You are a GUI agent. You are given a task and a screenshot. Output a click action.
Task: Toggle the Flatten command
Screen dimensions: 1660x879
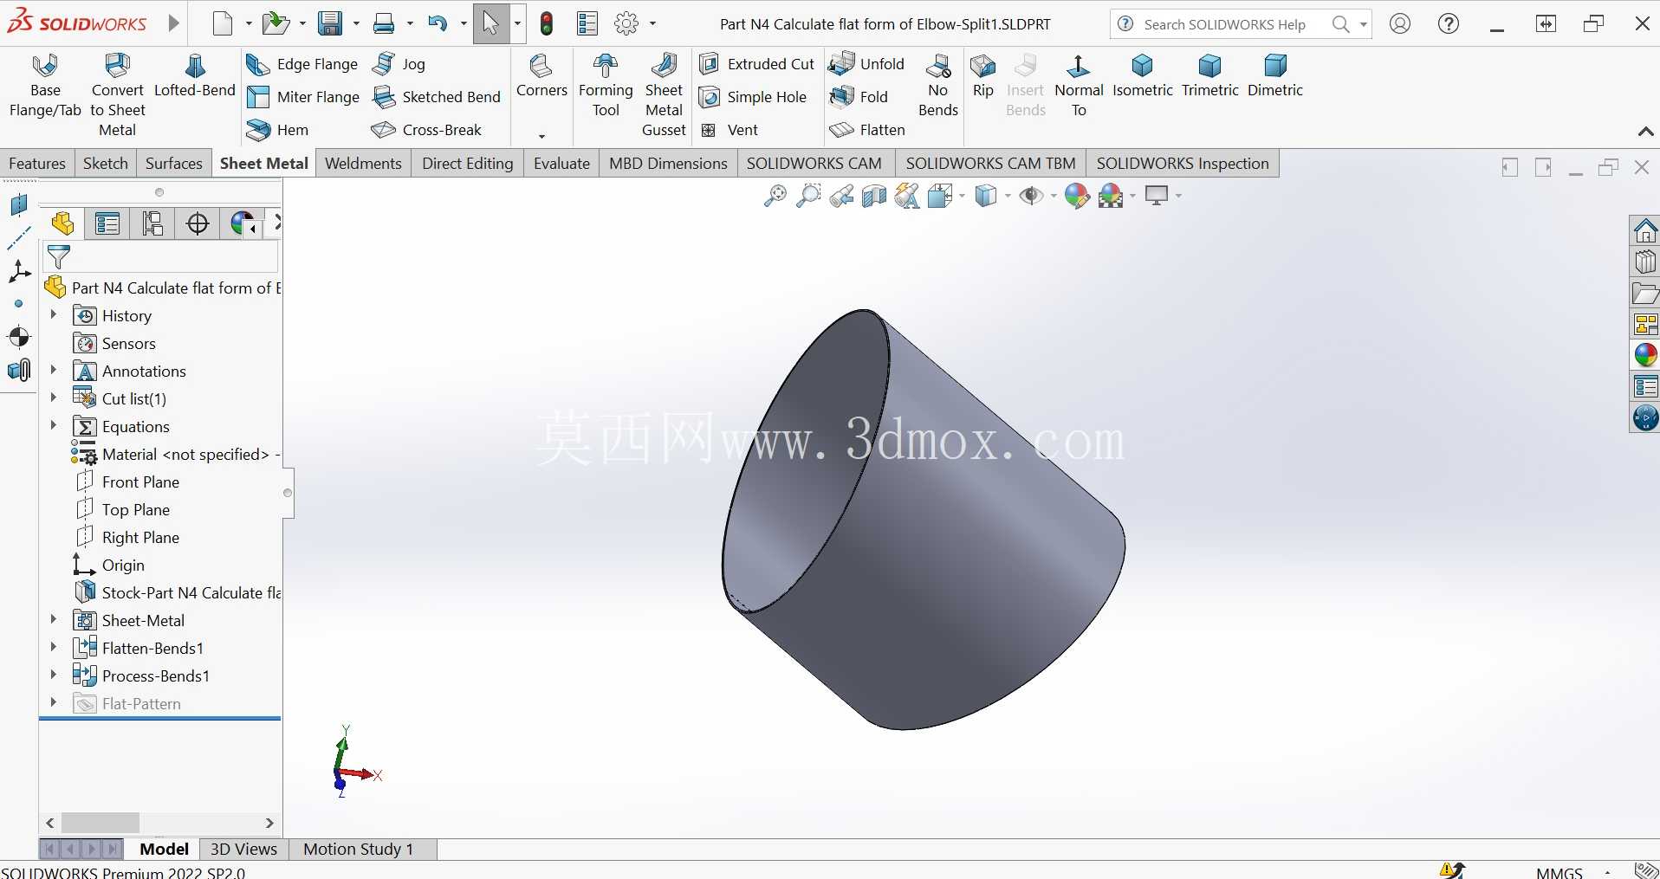click(x=867, y=130)
